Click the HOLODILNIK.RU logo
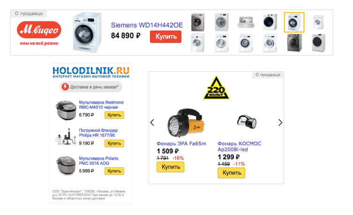 click(91, 72)
